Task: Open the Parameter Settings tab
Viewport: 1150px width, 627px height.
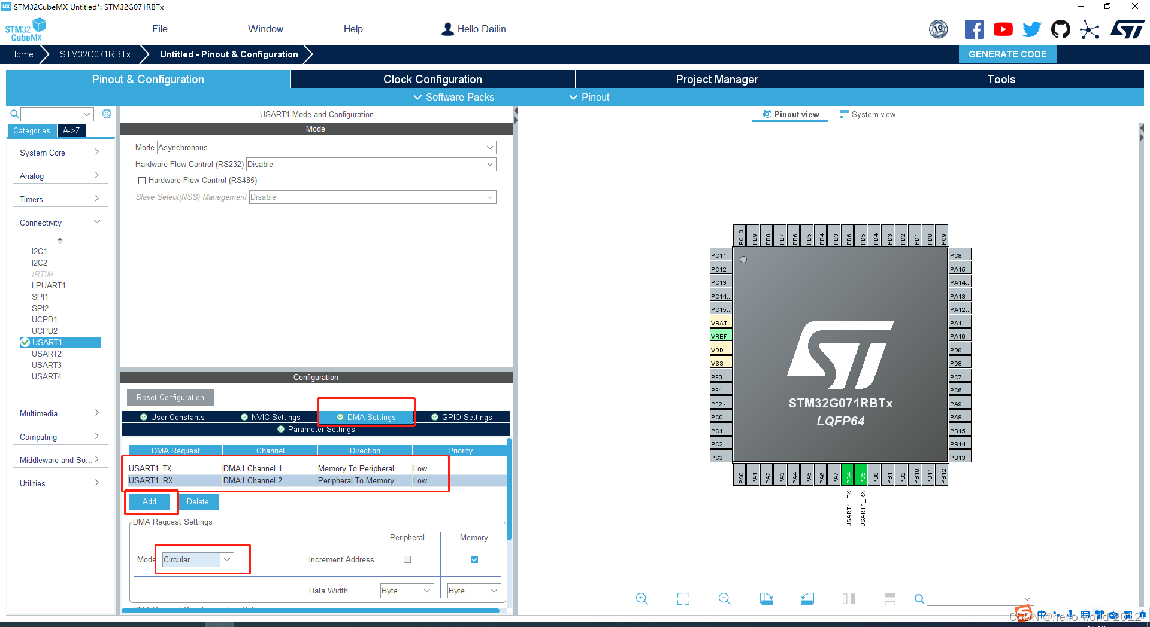Action: pos(316,429)
